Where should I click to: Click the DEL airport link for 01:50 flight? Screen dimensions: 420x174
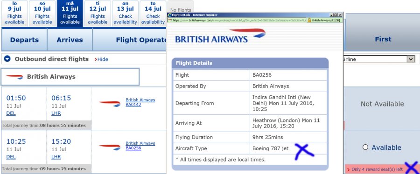click(11, 114)
